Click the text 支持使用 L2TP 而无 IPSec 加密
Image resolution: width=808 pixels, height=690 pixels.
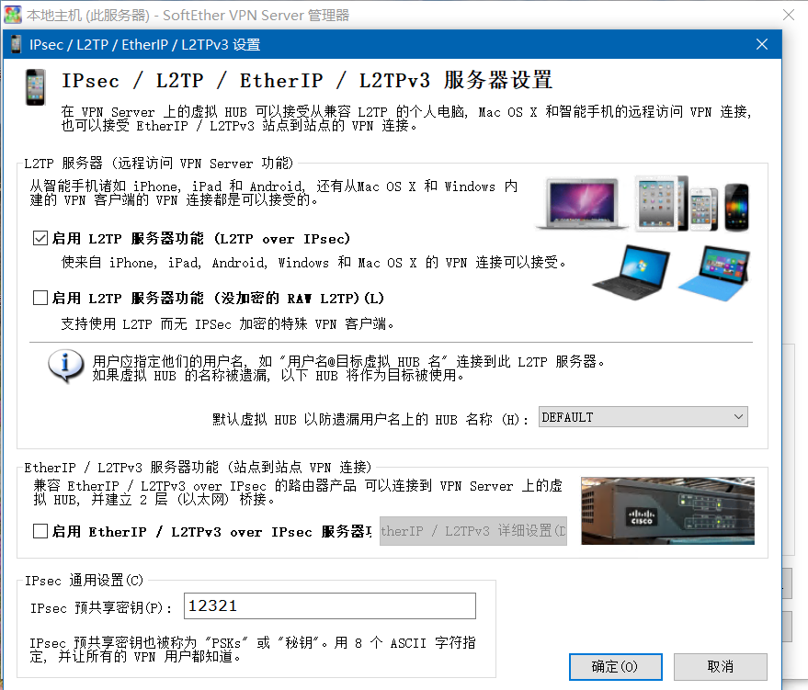227,323
